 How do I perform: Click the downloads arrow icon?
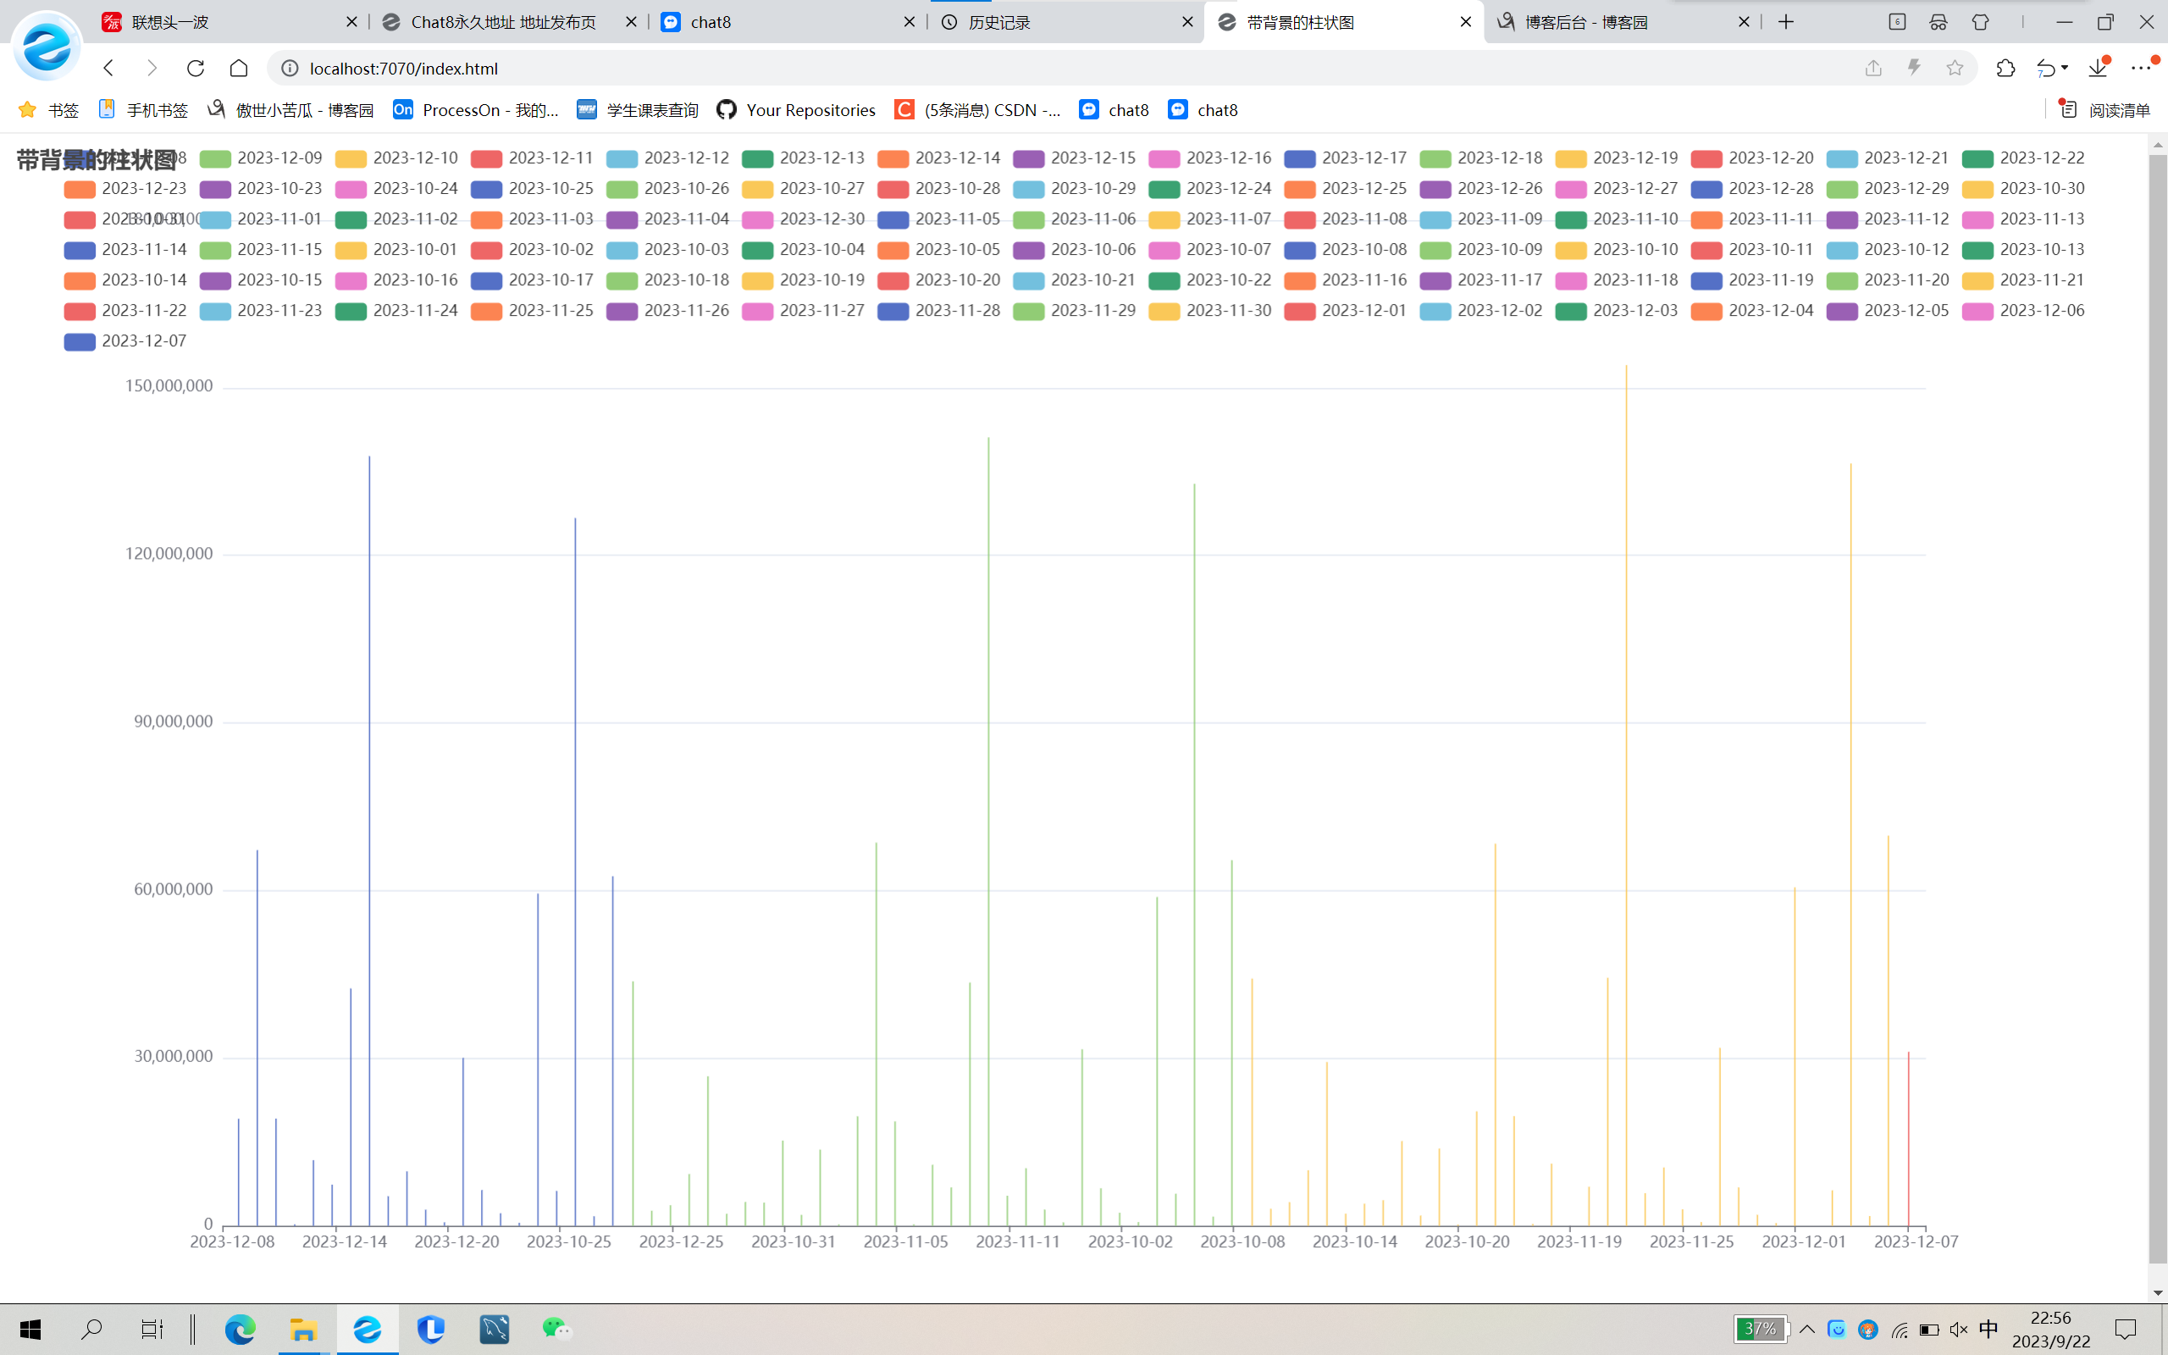2097,68
